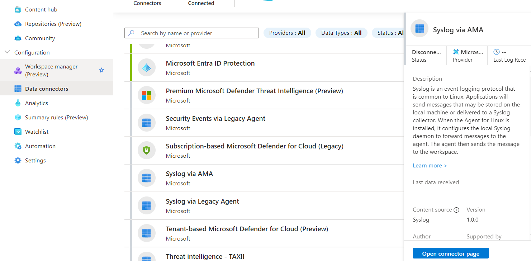The image size is (531, 261).
Task: Open Settings in the sidebar menu
Action: (x=35, y=161)
